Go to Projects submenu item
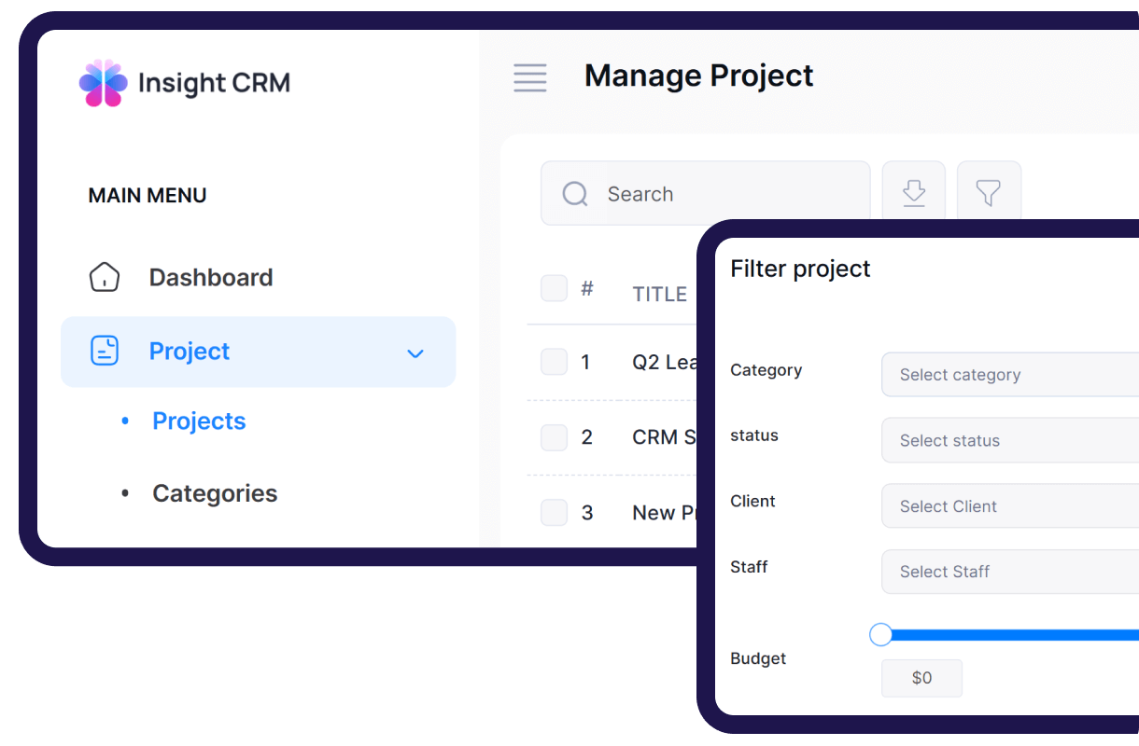The width and height of the screenshot is (1139, 746). [x=199, y=421]
